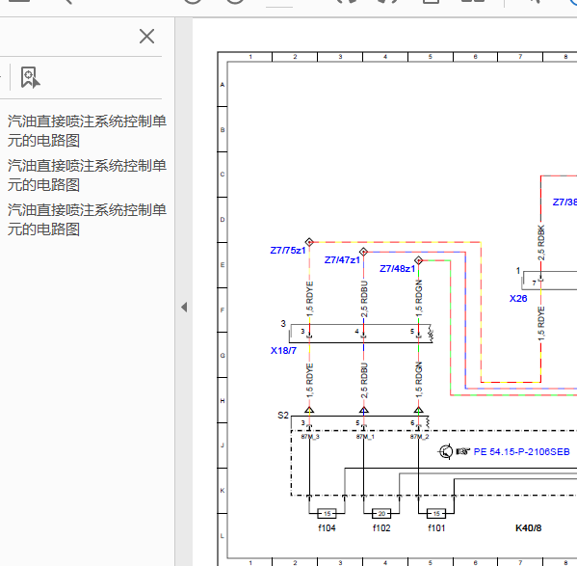Screen dimensions: 577x566
Task: Click pin 7 of connector X26
Action: [x=534, y=283]
